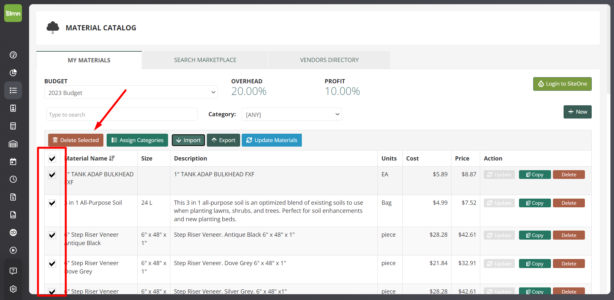Switch to the Search Marketplace tab
This screenshot has width=614, height=300.
tap(205, 60)
